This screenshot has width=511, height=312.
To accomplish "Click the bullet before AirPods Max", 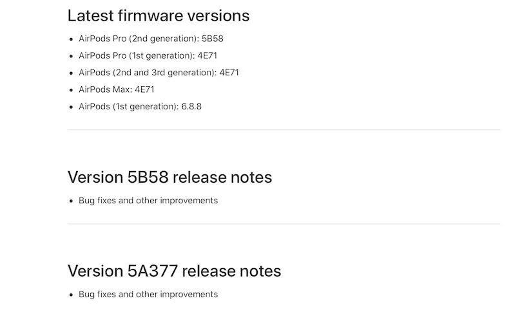I will tap(71, 90).
